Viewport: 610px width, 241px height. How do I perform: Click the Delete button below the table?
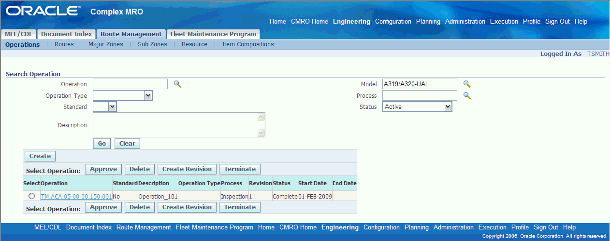(x=140, y=207)
